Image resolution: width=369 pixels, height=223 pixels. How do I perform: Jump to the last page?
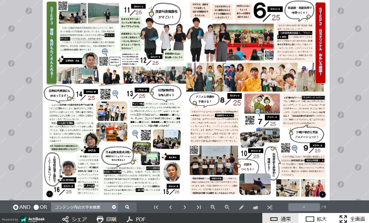click(x=199, y=207)
